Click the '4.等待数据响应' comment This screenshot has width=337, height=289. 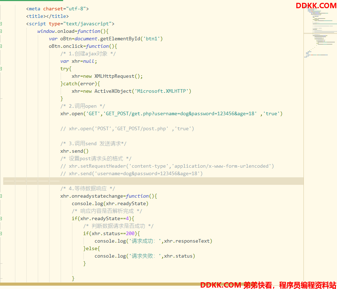click(88, 189)
